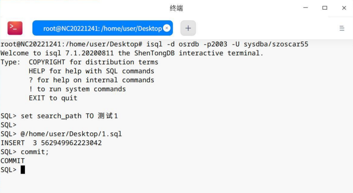Maximize the terminal window
This screenshot has height=193, width=353.
pyautogui.click(x=325, y=8)
